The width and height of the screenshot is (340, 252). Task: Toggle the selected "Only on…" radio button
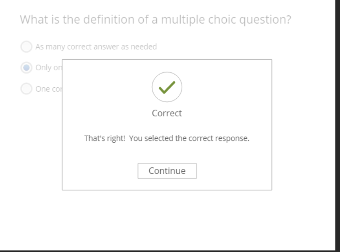click(26, 68)
